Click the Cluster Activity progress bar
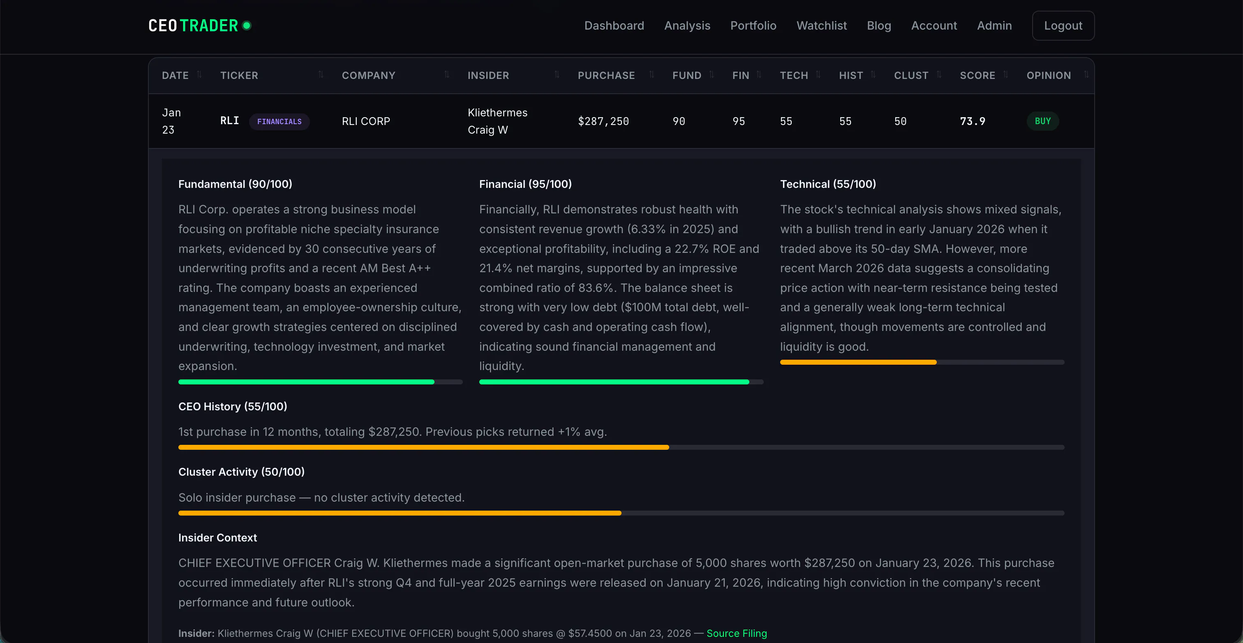The height and width of the screenshot is (643, 1243). 621,513
